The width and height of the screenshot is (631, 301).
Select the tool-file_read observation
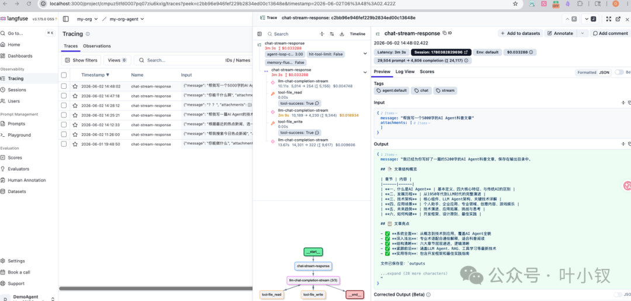click(x=290, y=93)
